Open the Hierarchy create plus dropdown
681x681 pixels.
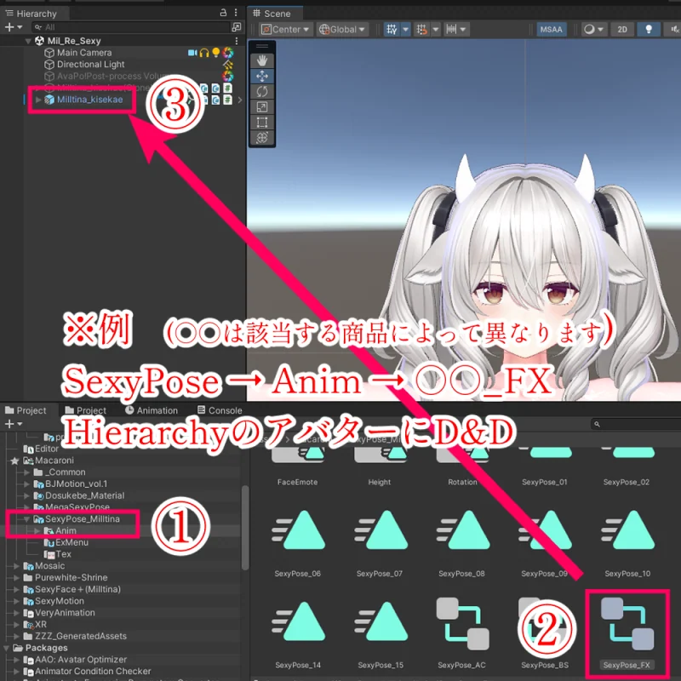click(14, 27)
